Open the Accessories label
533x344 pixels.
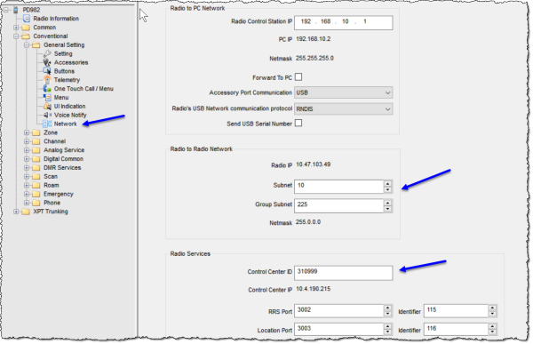pyautogui.click(x=71, y=62)
